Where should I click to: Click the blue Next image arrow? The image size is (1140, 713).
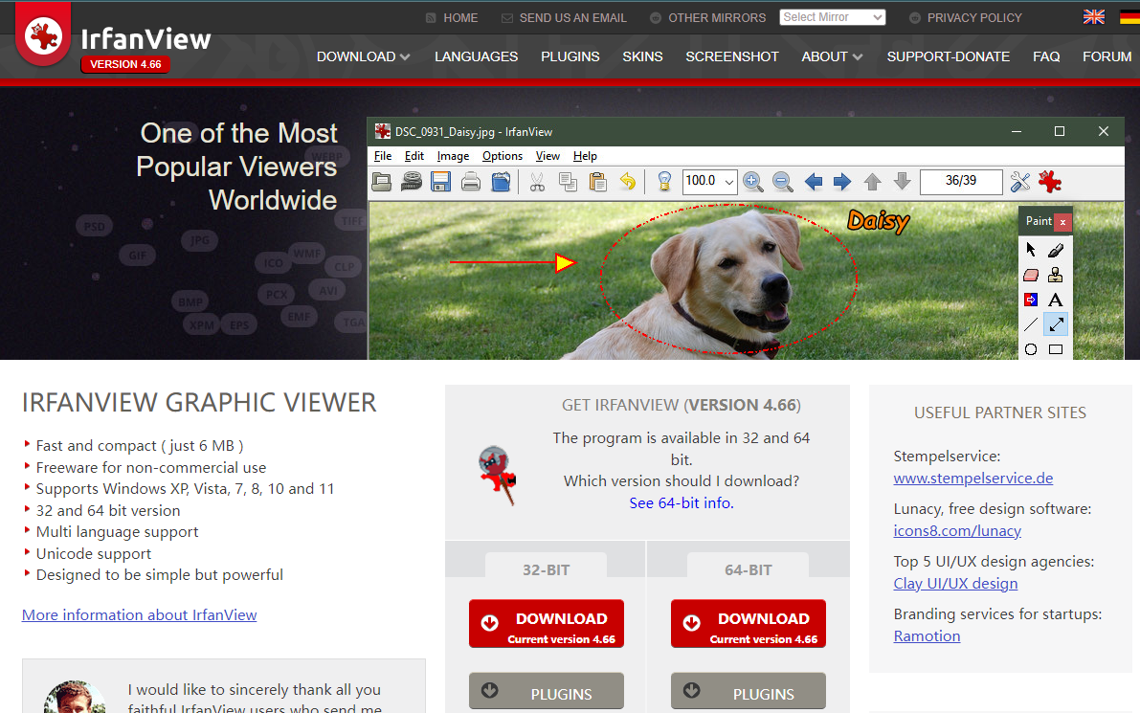click(842, 182)
